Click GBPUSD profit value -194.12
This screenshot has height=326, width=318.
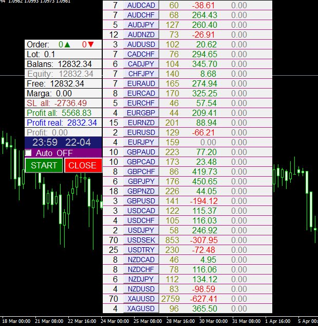[x=204, y=201]
